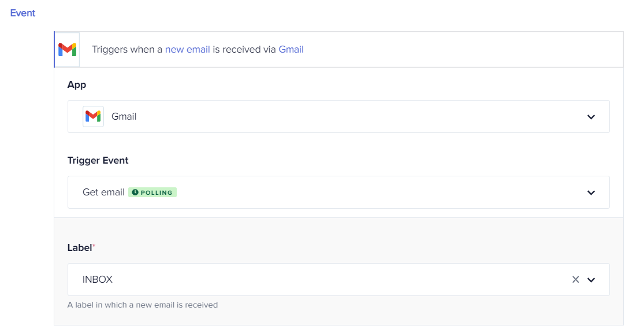Click the "Trigger Event" field heading
This screenshot has height=333, width=629.
(x=98, y=161)
